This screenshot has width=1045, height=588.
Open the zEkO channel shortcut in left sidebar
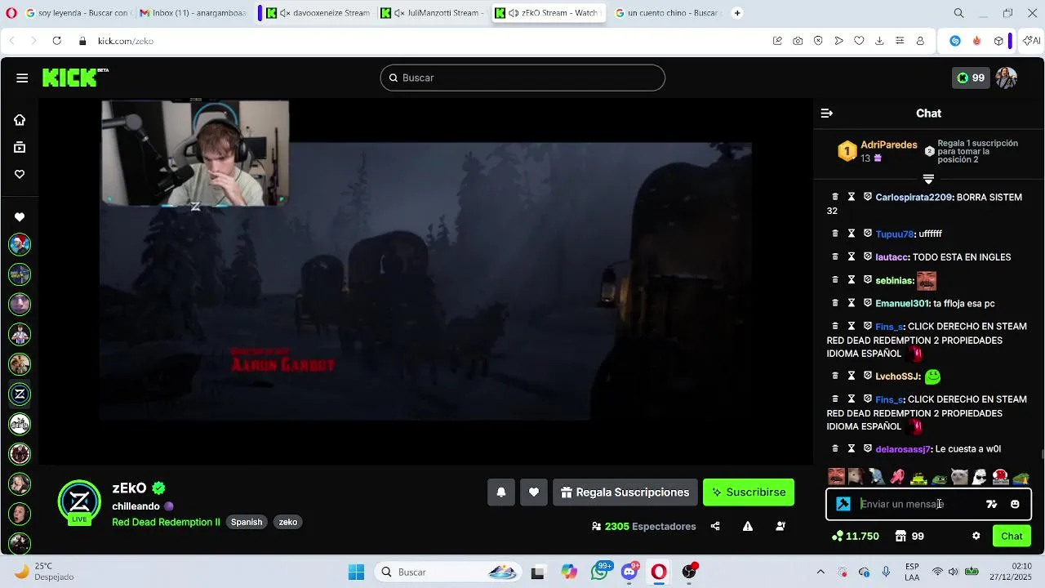pos(20,394)
